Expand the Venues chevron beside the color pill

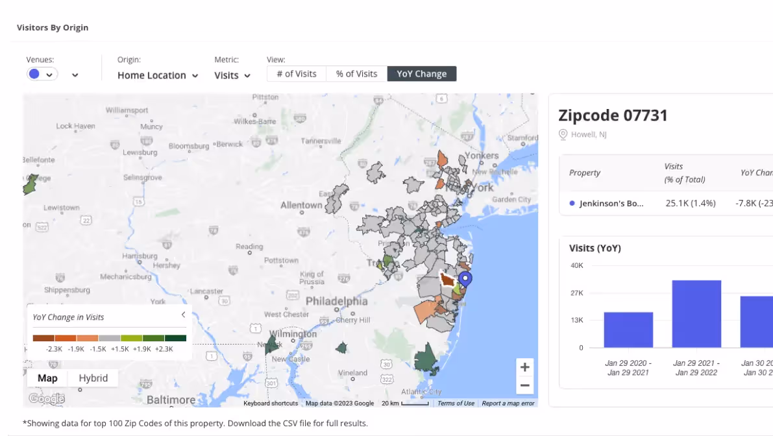tap(75, 75)
